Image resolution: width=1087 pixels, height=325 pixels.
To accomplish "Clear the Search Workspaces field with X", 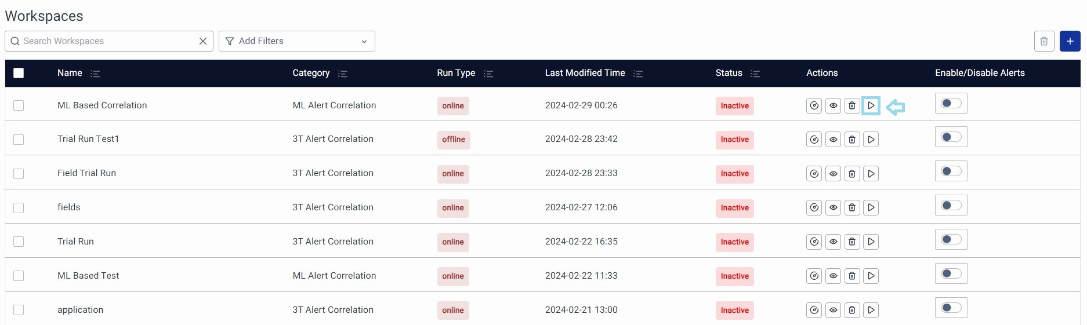I will pyautogui.click(x=203, y=41).
